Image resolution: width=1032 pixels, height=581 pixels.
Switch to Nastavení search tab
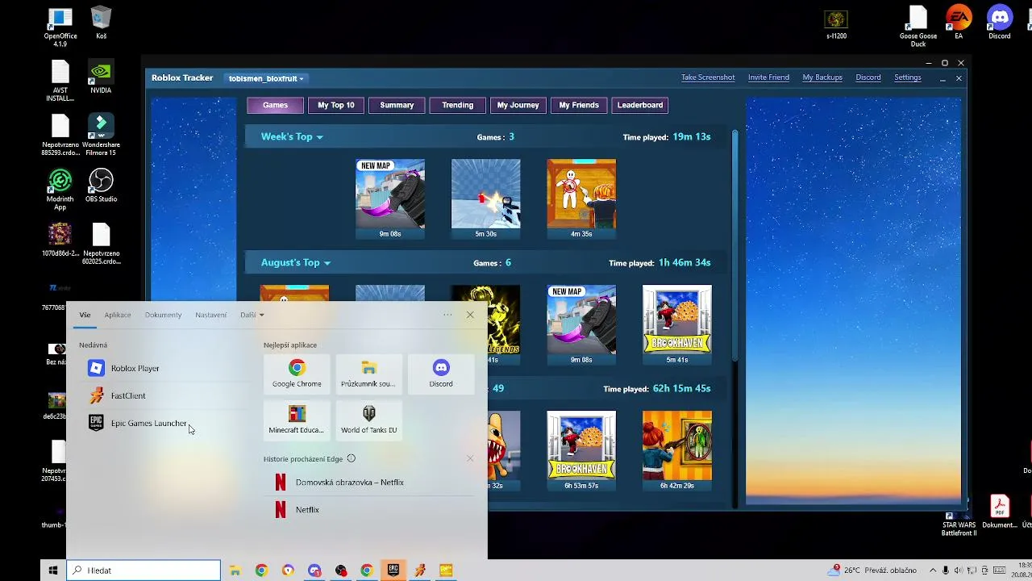point(210,315)
